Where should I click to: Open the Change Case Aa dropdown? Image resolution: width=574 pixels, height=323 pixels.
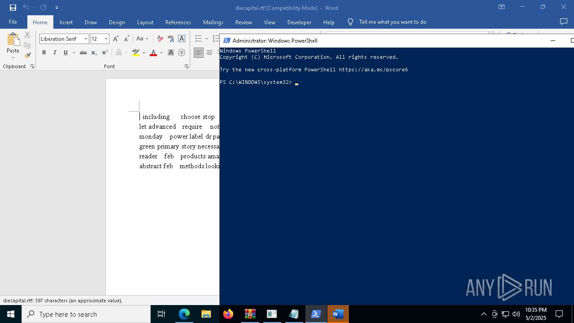pos(142,39)
